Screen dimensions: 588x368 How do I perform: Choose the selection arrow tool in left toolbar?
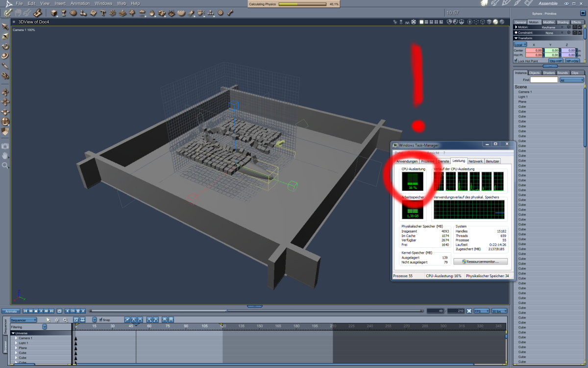click(5, 26)
